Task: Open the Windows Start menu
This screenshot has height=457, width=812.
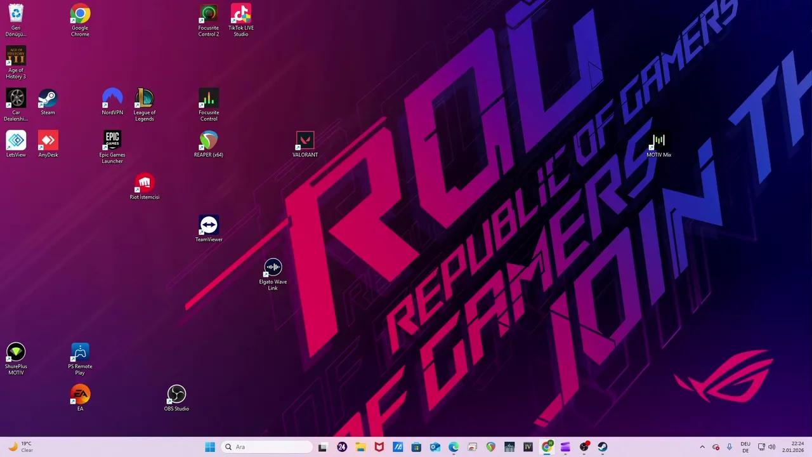Action: tap(210, 447)
